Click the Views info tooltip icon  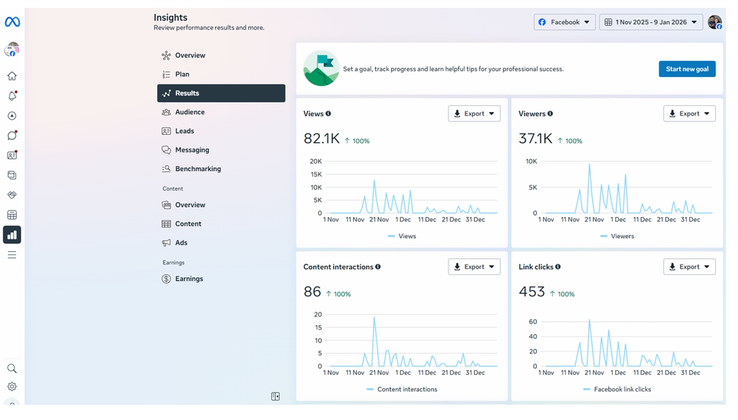[x=328, y=113]
